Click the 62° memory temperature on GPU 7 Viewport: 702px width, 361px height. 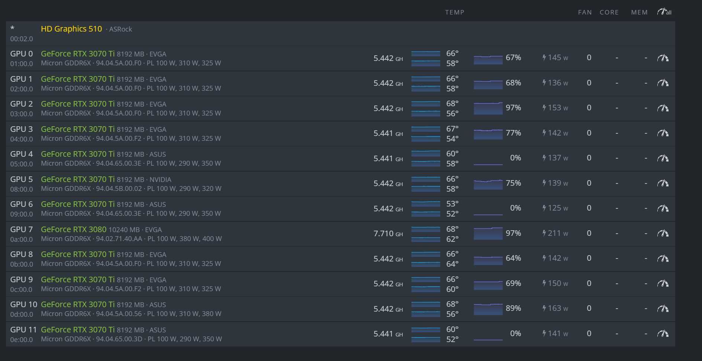coord(453,239)
